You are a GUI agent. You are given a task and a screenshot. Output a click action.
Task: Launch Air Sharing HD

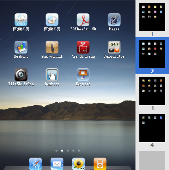(83, 47)
